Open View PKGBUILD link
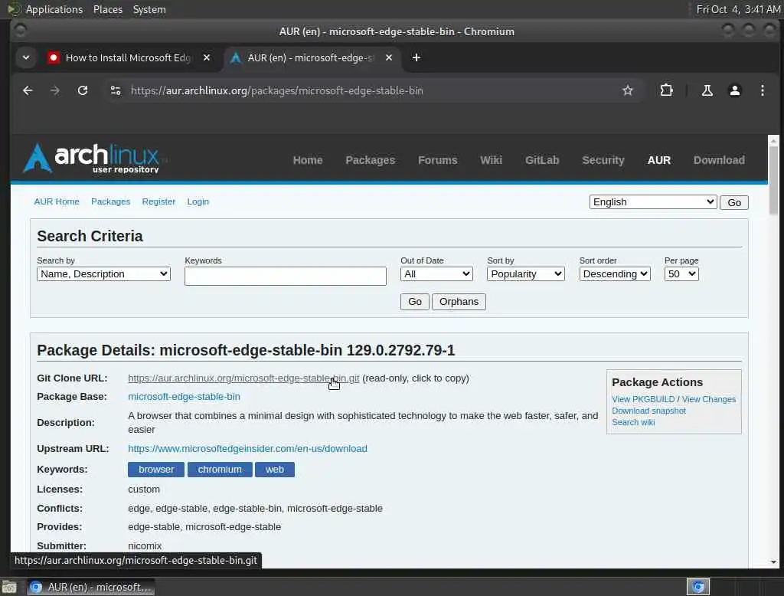This screenshot has height=596, width=784. (x=643, y=399)
